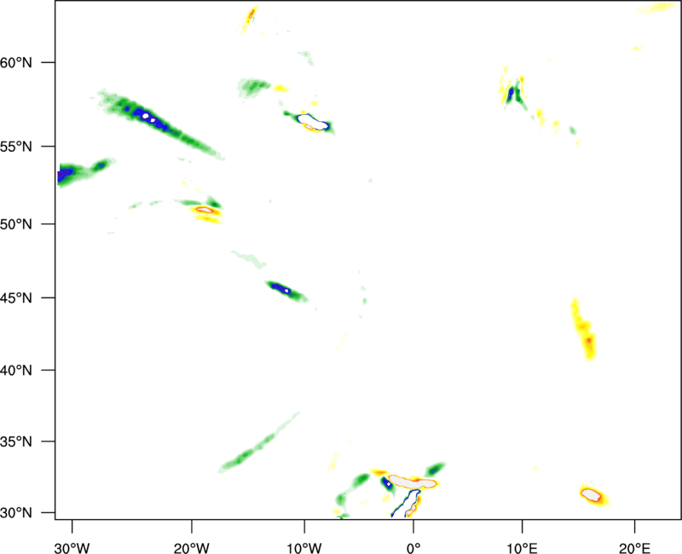The width and height of the screenshot is (682, 554).
Task: Click the 20°W longitude label
Action: click(x=192, y=548)
